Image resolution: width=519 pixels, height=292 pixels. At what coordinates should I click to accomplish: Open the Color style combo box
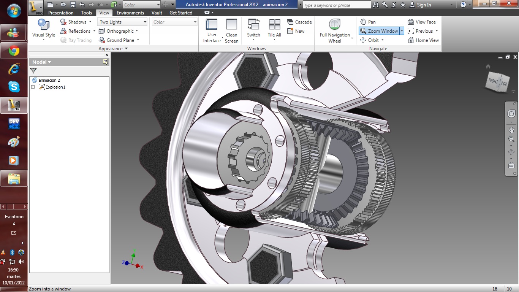(174, 22)
